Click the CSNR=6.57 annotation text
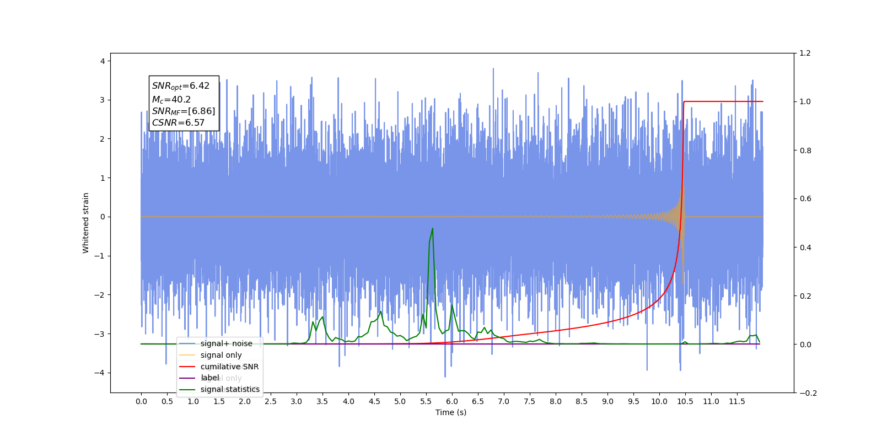 point(178,123)
